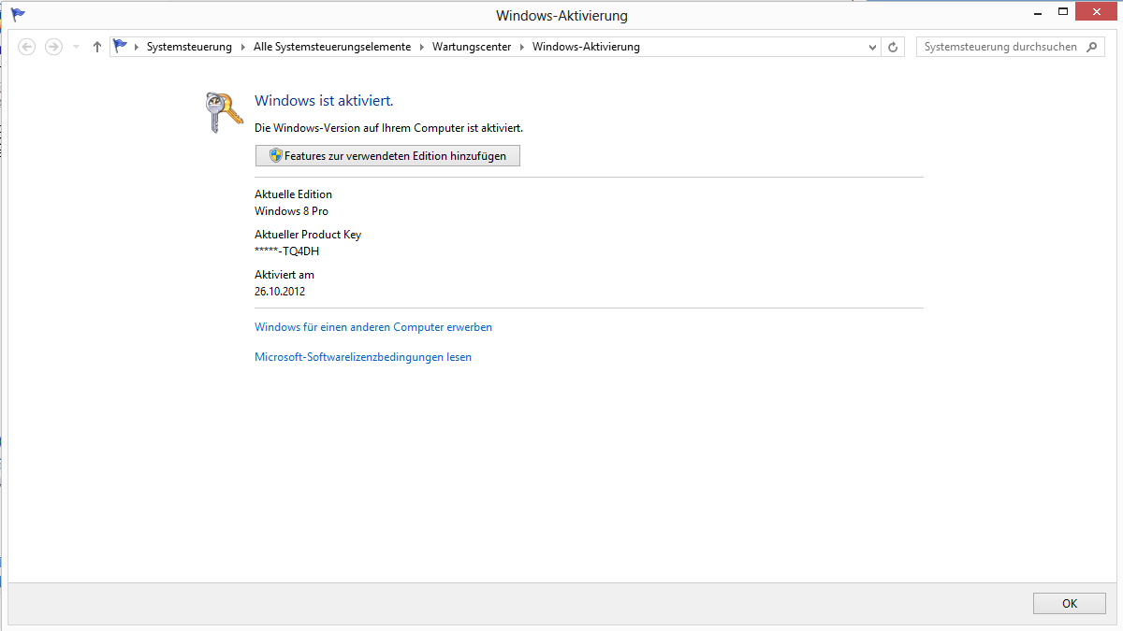Open address bar history dropdown

click(872, 47)
